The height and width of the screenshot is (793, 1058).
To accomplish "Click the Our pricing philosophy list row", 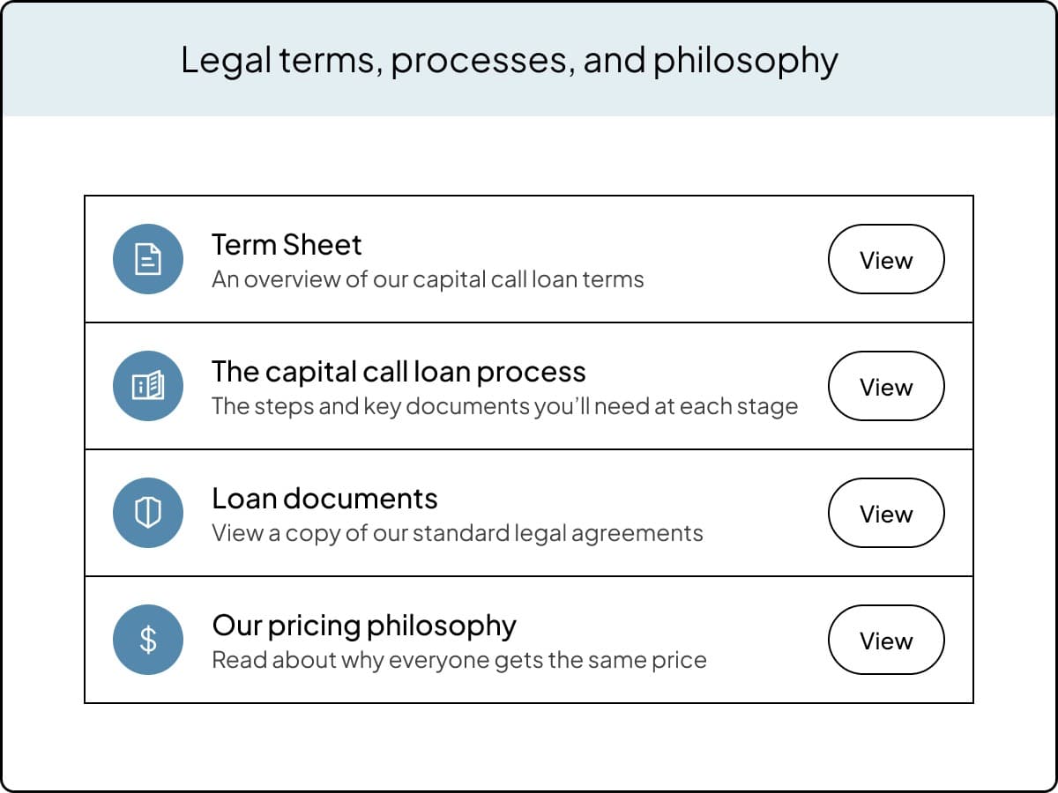I will (x=529, y=640).
